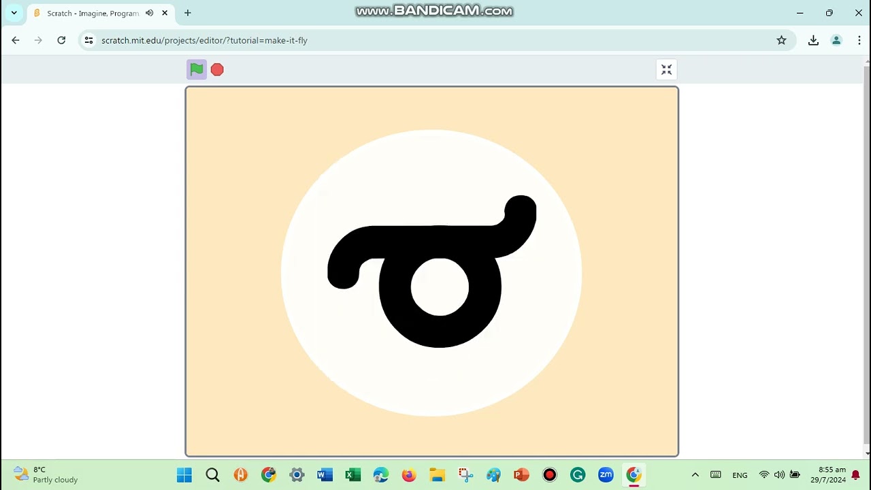Viewport: 871px width, 490px height.
Task: Launch Word from taskbar
Action: pos(325,475)
